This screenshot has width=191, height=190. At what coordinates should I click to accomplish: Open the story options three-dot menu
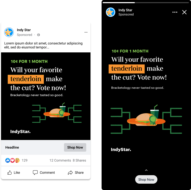click(175, 12)
